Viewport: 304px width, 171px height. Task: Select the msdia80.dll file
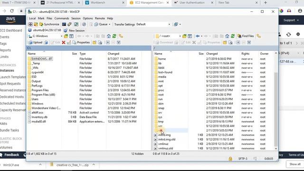pyautogui.click(x=38, y=122)
